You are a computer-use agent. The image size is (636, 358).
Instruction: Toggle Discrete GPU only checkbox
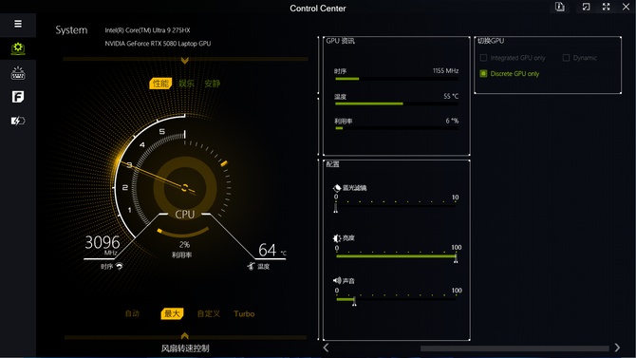pos(483,73)
